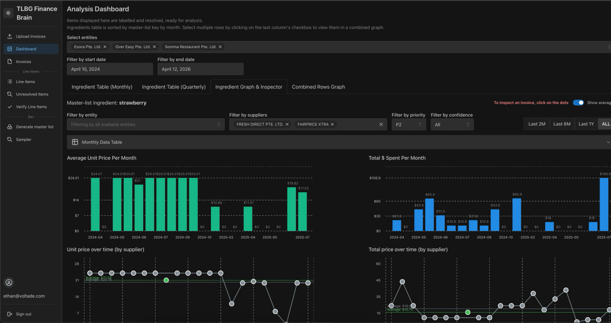Open Unresolved Items via the magnifier icon
Viewport: 611px width, 323px height.
[11, 94]
